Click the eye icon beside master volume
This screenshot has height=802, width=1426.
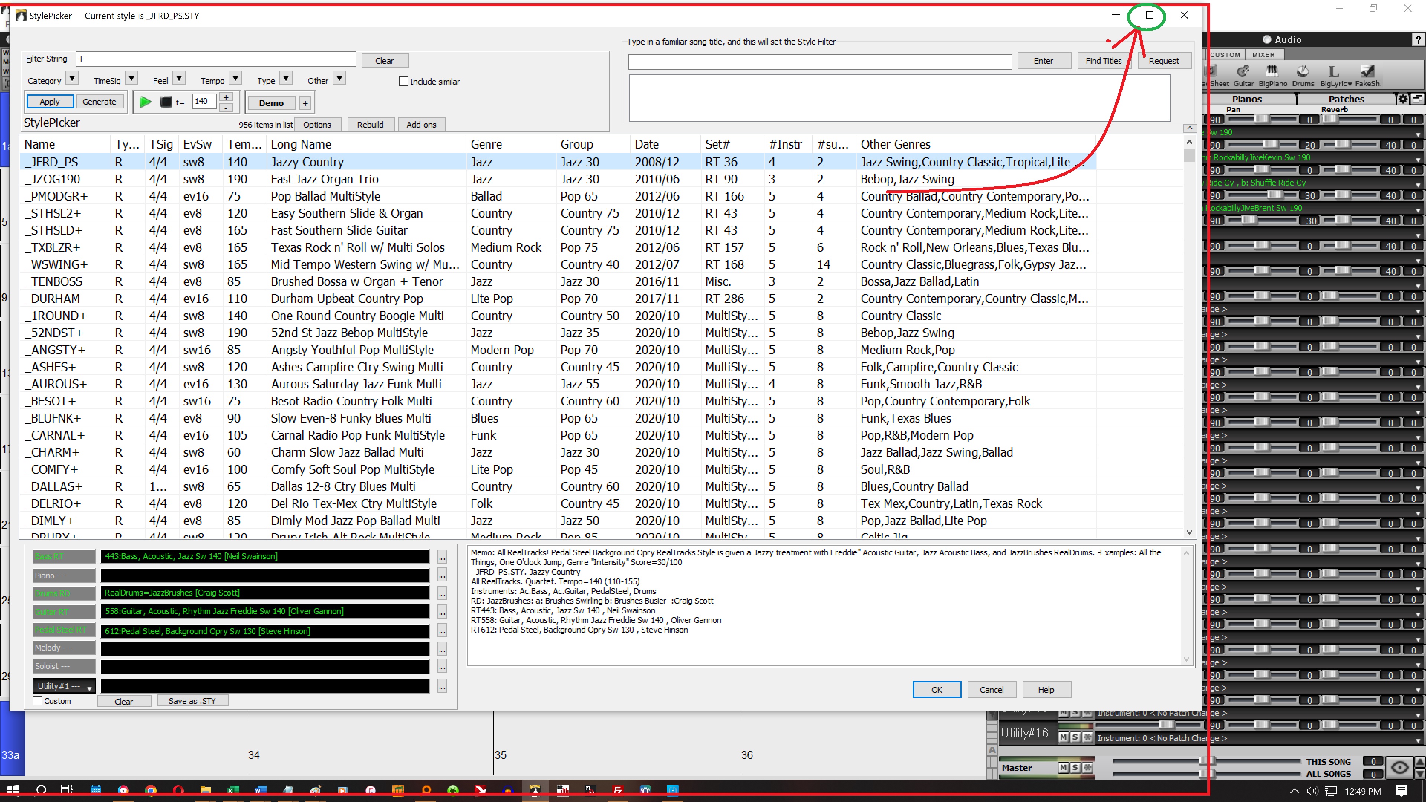coord(1399,767)
